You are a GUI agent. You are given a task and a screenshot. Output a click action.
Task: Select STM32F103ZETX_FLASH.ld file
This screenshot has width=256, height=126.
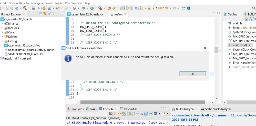[24, 54]
